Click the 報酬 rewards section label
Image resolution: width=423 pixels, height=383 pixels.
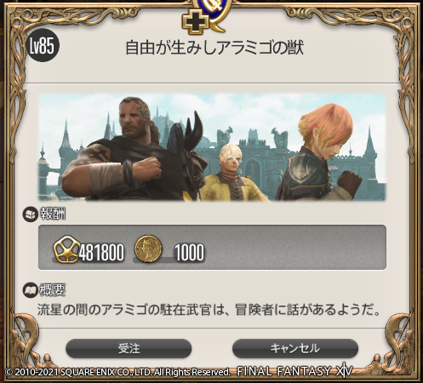(53, 214)
